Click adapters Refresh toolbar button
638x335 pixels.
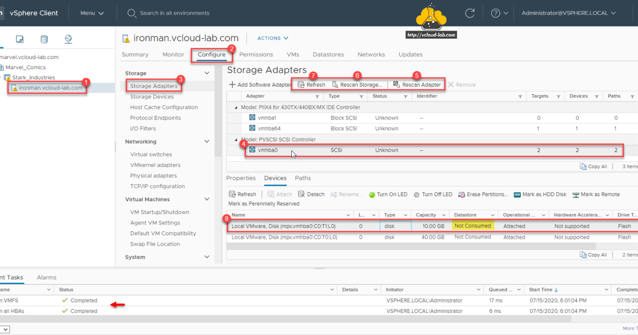(x=311, y=85)
